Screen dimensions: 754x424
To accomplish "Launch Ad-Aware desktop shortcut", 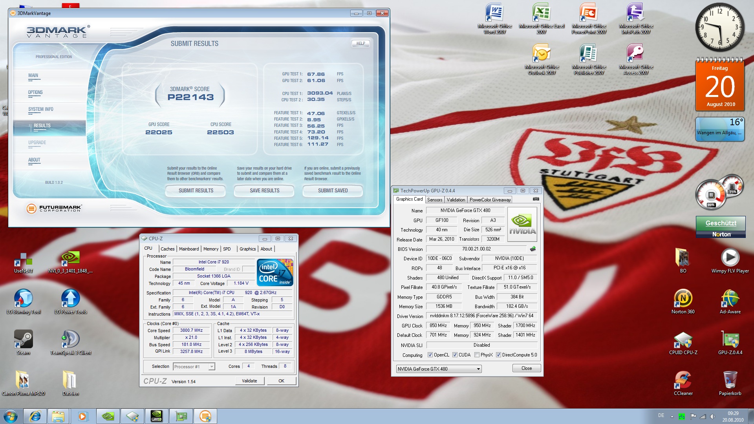I will (730, 302).
